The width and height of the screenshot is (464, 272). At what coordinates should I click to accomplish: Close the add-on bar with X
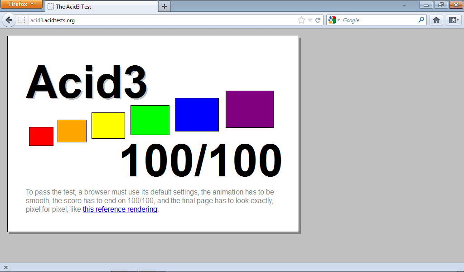coord(6,267)
